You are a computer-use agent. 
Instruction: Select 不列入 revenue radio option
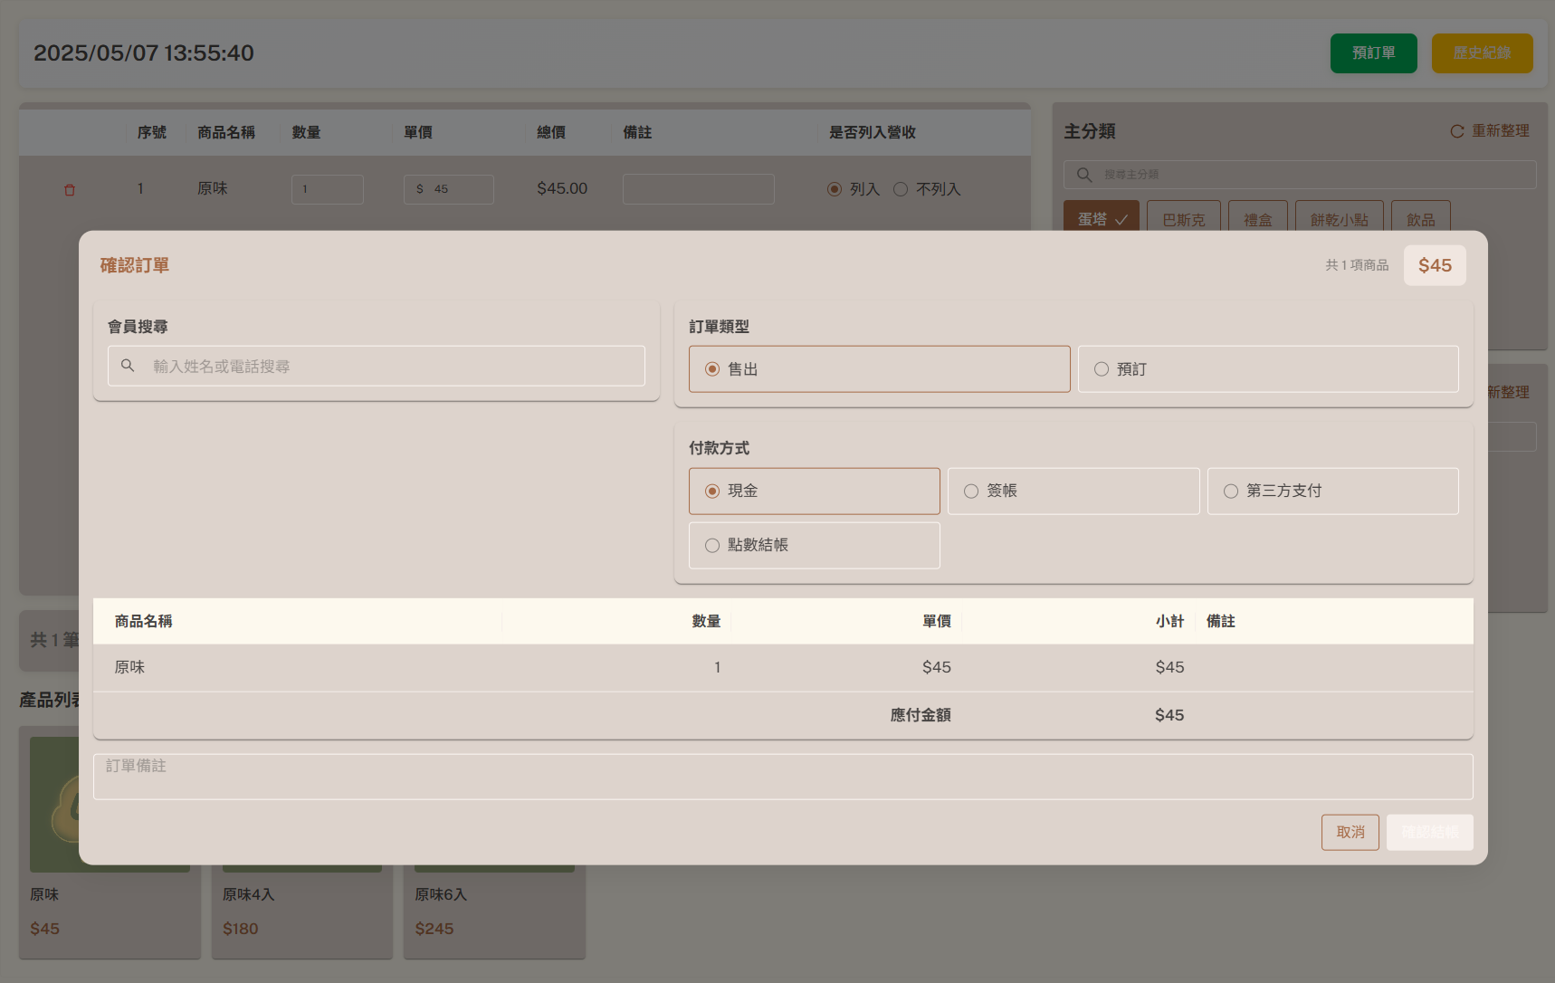pyautogui.click(x=901, y=189)
